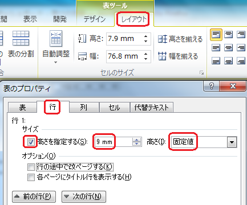Increase ribbon row height with up arrow
The height and width of the screenshot is (205, 247).
pyautogui.click(x=145, y=36)
